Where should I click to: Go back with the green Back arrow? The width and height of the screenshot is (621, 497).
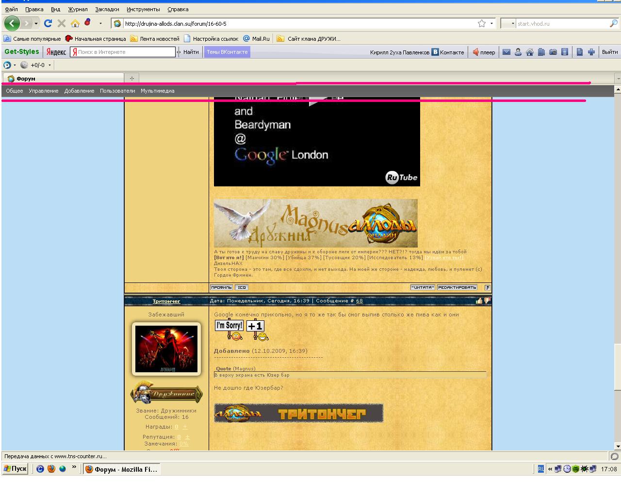(12, 23)
